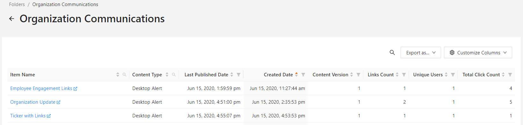Sort by Content Version column

[352, 74]
